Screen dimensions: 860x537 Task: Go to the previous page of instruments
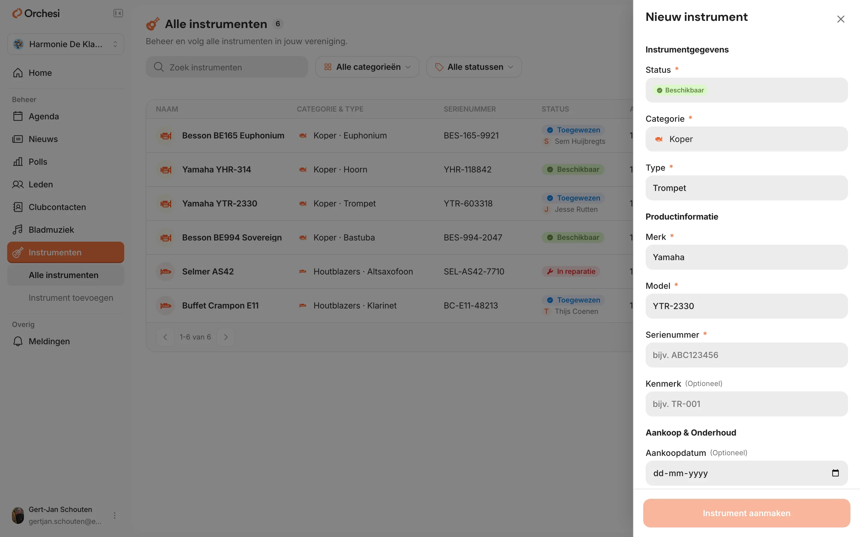coord(165,337)
